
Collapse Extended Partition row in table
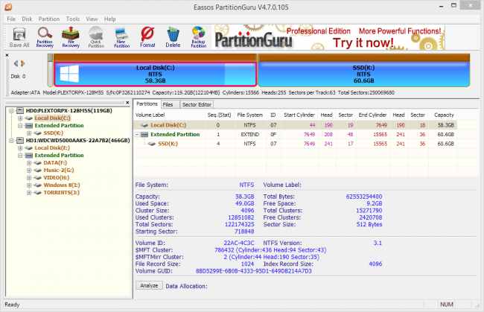137,135
